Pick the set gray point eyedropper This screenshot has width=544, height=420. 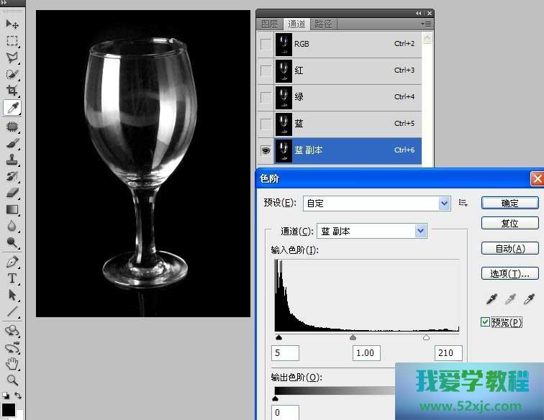point(510,298)
